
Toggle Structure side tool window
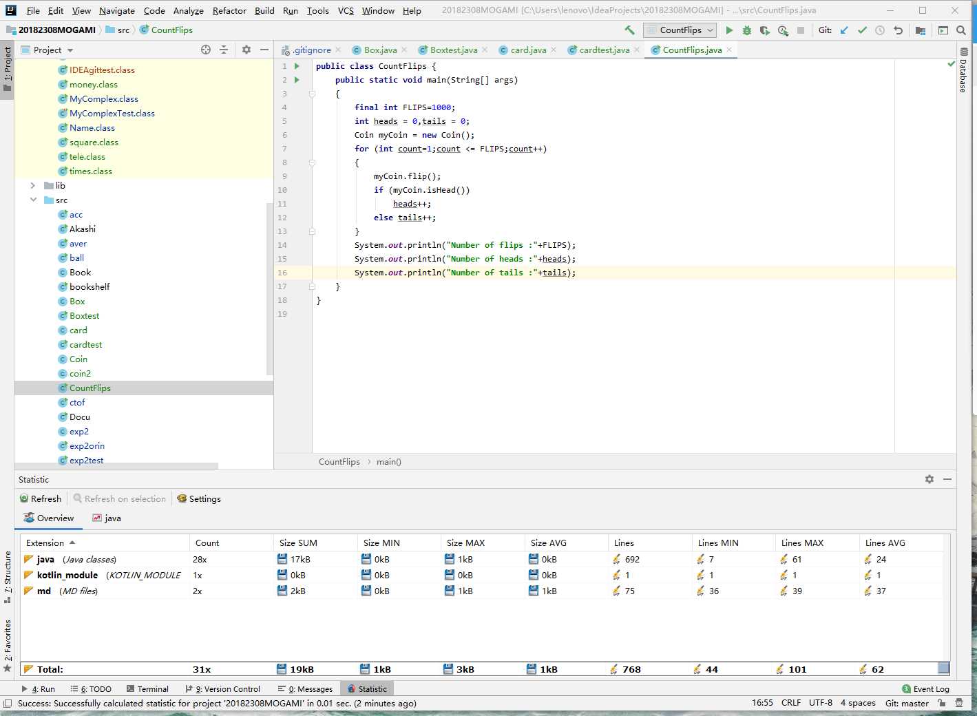pos(8,577)
